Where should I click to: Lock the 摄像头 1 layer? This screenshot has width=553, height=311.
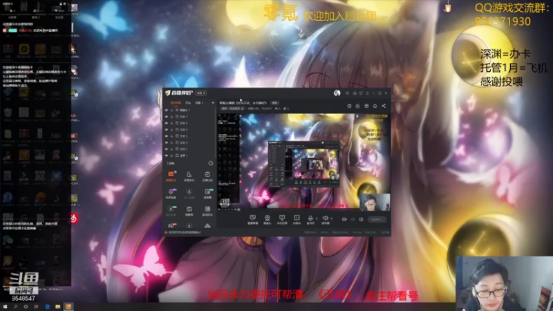coord(171,110)
